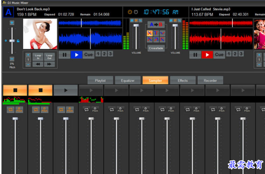Screen dimensions: 265x174
Task: Adjust the deck A pitch slider handle
Action: pyautogui.click(x=12, y=41)
